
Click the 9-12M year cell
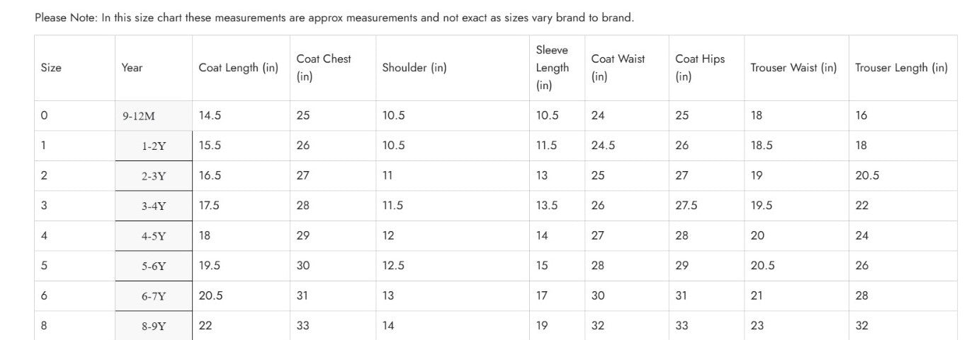[139, 117]
